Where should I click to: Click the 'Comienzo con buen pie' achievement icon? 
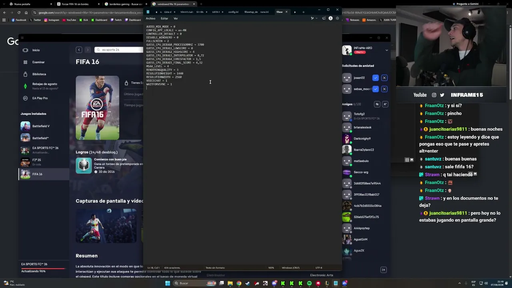point(84,166)
